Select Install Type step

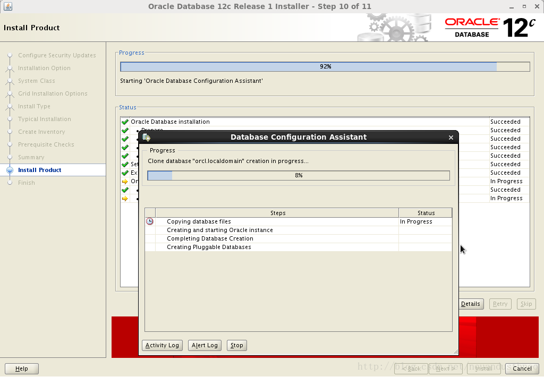(x=34, y=106)
